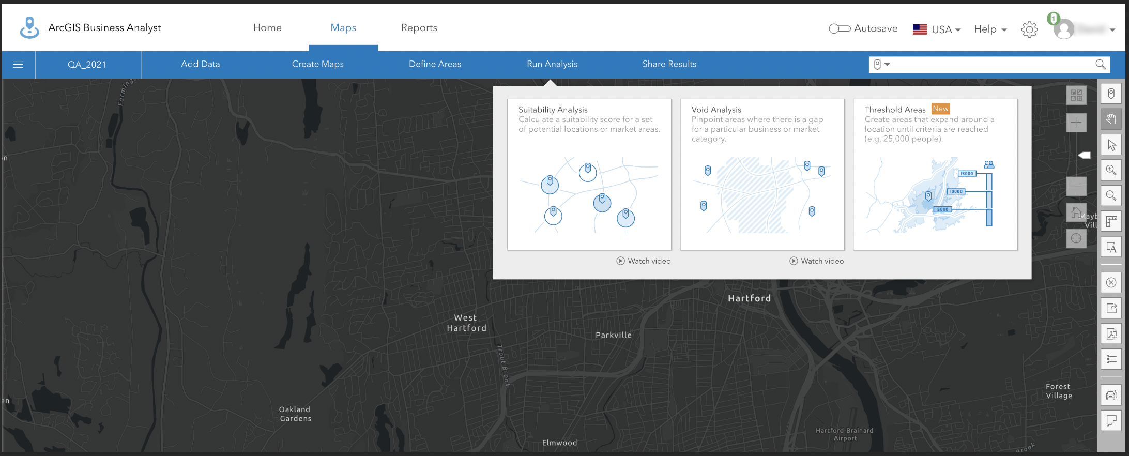1129x456 pixels.
Task: Open the basemap gallery grid icon
Action: tap(1076, 95)
